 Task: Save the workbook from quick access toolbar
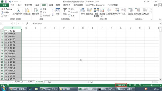pyautogui.click(x=6, y=2)
